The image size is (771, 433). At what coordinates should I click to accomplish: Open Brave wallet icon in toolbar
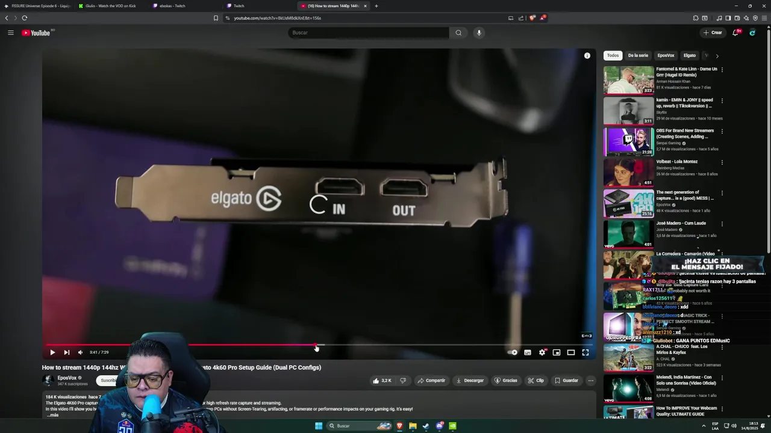click(737, 18)
